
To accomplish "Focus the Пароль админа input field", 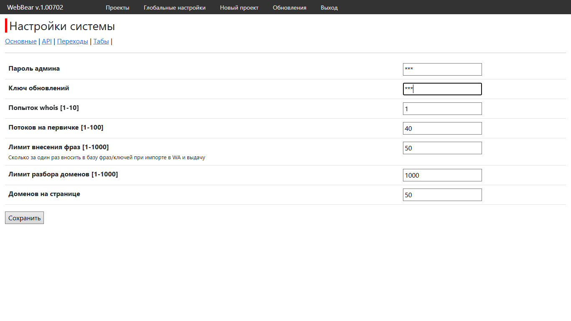I will click(442, 69).
